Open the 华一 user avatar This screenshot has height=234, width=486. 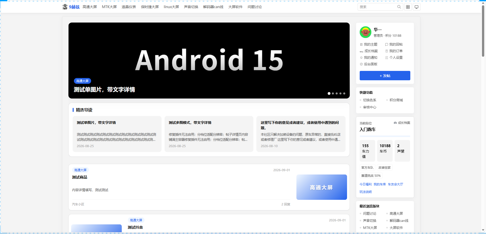(365, 32)
